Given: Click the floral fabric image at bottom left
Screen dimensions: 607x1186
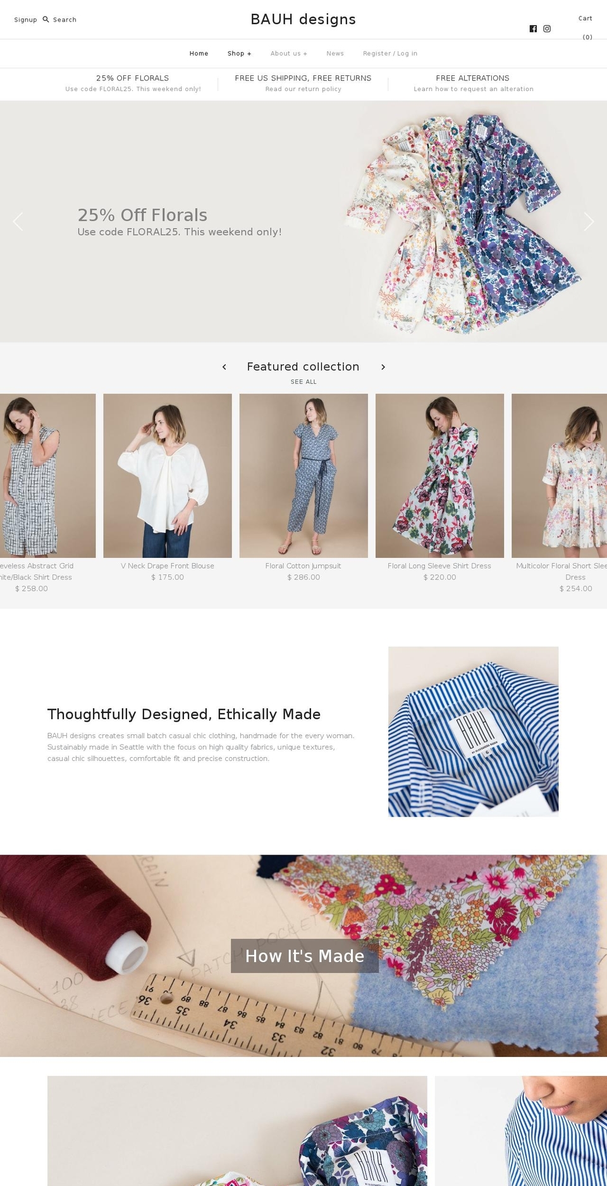Looking at the screenshot, I should (237, 1131).
